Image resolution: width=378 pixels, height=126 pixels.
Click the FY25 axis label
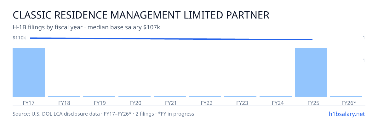coord(311,103)
